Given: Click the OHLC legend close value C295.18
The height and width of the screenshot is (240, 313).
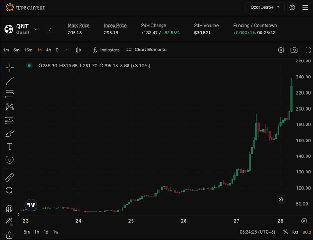Looking at the screenshot, I should [x=109, y=66].
